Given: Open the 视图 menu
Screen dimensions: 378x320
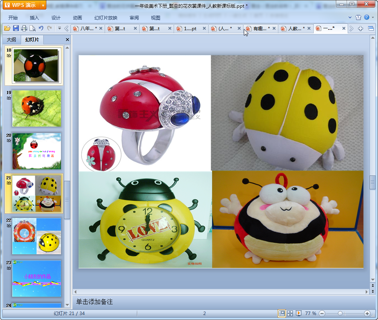Looking at the screenshot, I should (x=156, y=18).
